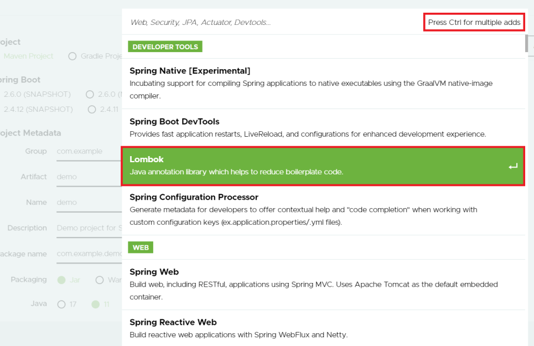Click the Maven Project option label
The image size is (534, 346).
point(29,56)
